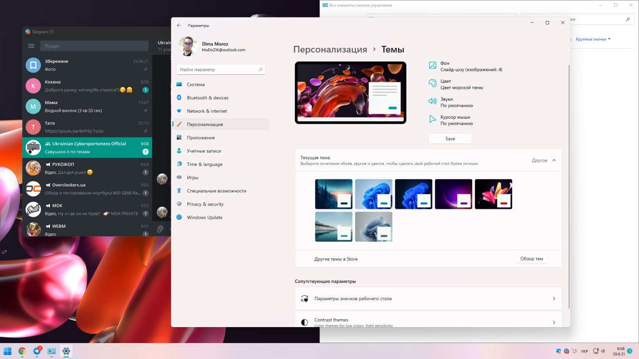Open the WEBM channel in Telegram
The width and height of the screenshot is (639, 359).
click(87, 229)
